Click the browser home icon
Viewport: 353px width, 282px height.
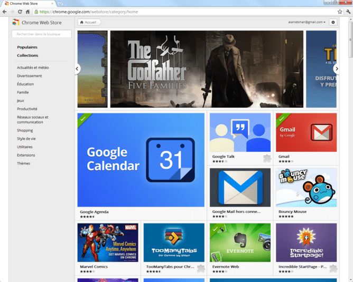[27, 11]
